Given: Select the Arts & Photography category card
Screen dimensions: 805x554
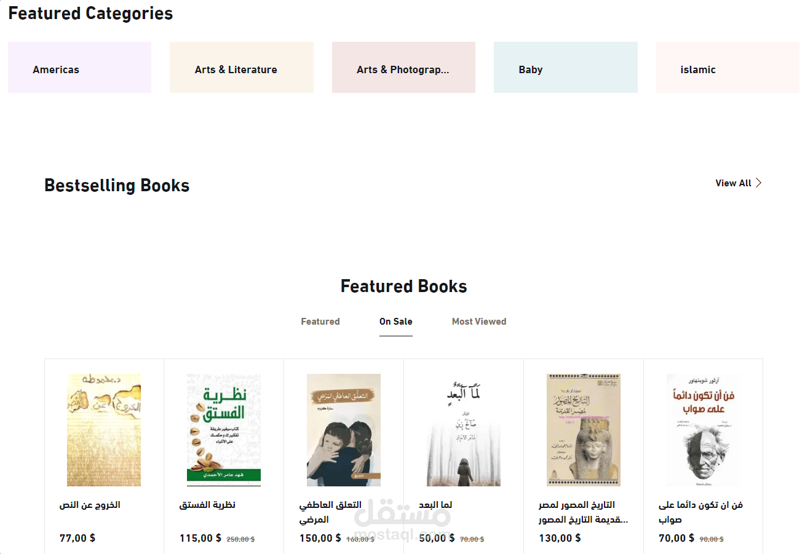Looking at the screenshot, I should (403, 68).
